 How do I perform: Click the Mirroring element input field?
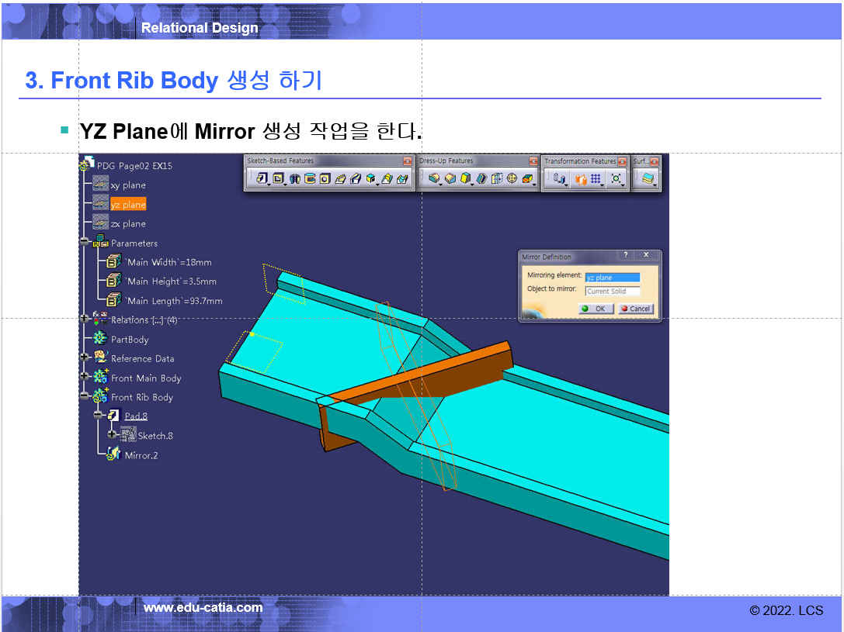pyautogui.click(x=612, y=278)
